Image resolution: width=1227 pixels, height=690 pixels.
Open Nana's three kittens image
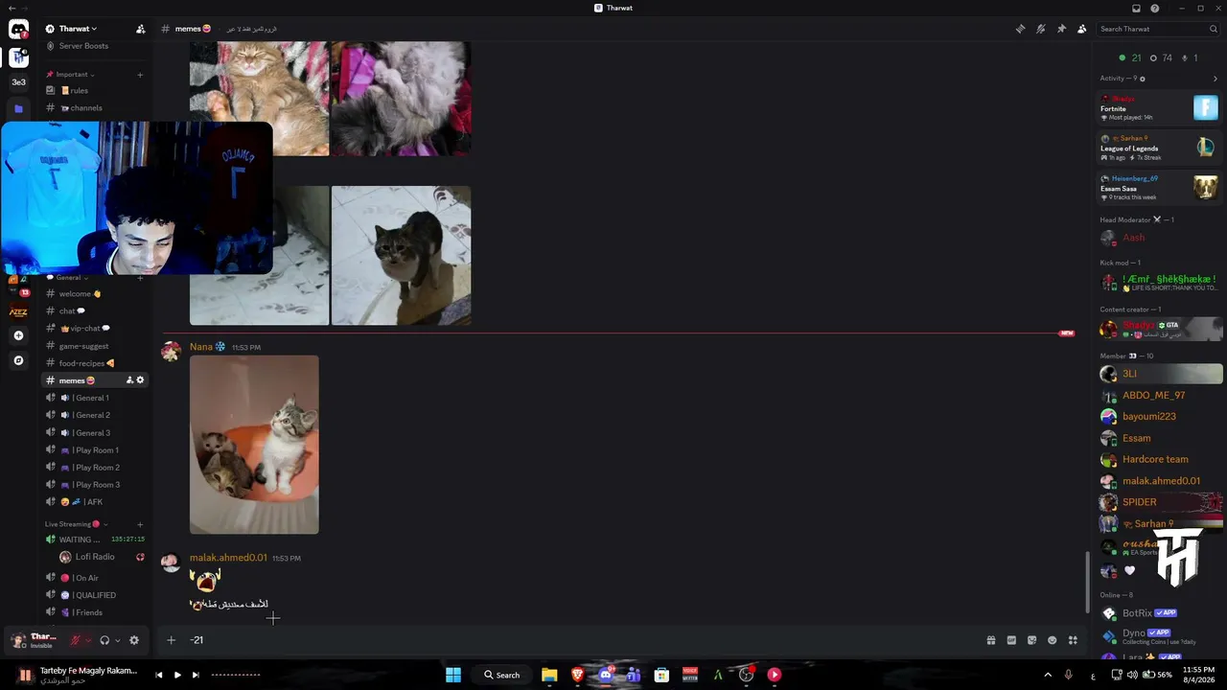click(254, 445)
